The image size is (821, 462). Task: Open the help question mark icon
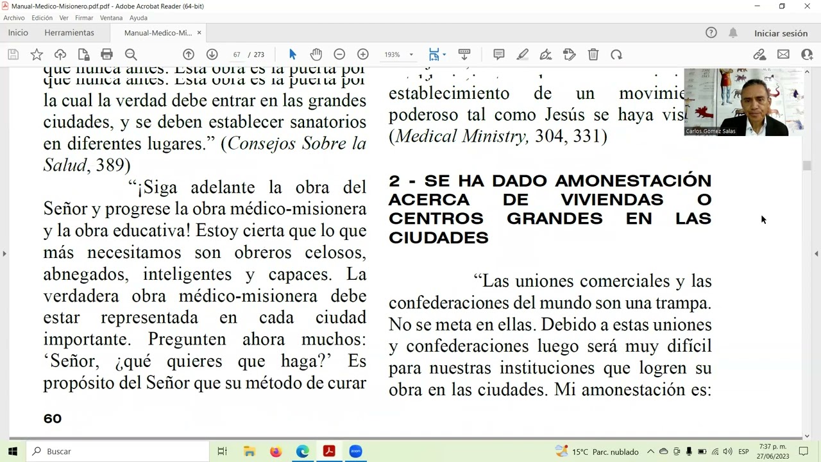click(711, 33)
